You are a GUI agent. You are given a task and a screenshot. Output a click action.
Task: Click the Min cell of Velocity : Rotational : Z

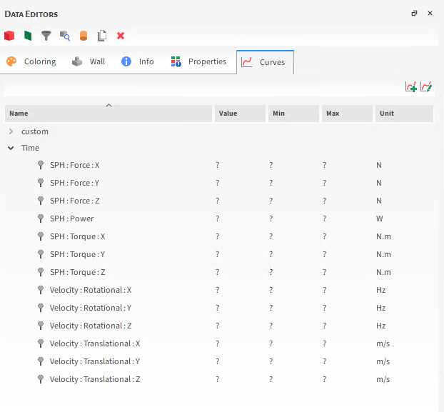tap(271, 326)
